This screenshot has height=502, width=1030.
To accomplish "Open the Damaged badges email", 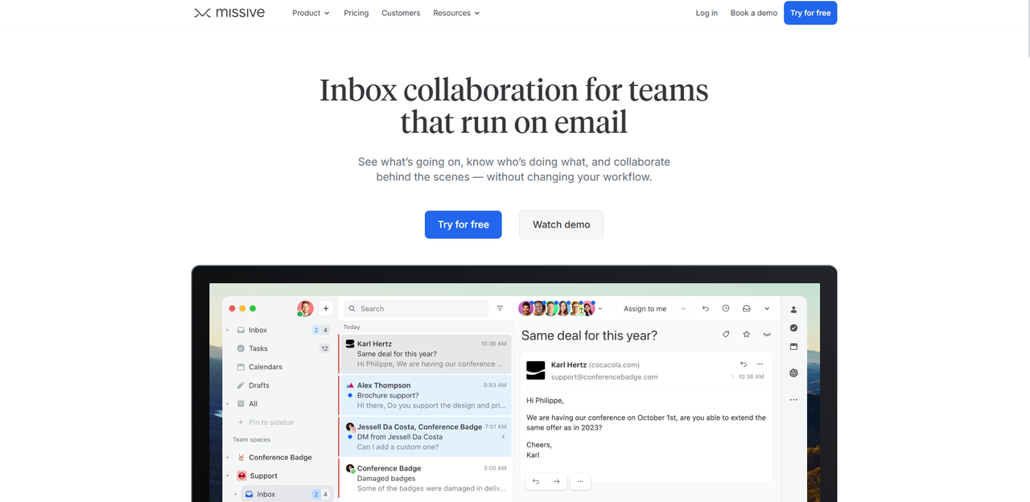I will pos(425,478).
